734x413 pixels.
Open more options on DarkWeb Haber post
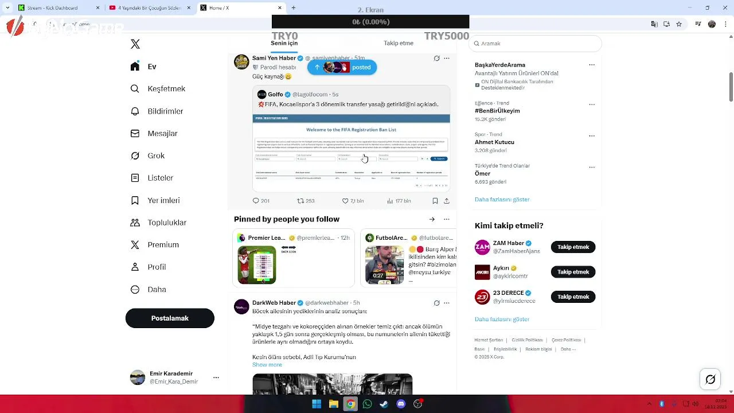tap(447, 303)
